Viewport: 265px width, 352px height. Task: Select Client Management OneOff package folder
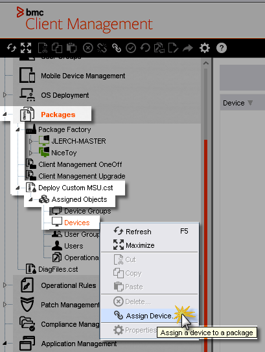[x=80, y=164]
